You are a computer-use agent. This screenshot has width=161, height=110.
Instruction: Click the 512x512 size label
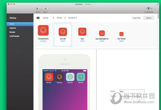pyautogui.click(x=43, y=41)
